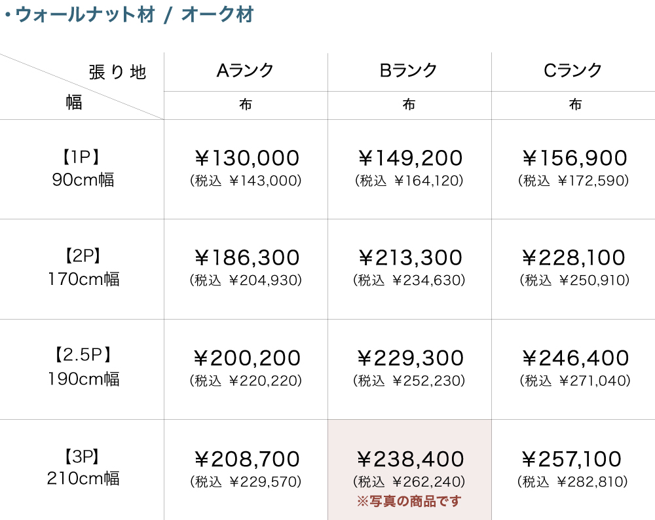This screenshot has width=655, height=520.
Task: Click the ※写真の商品です note
Action: [409, 502]
